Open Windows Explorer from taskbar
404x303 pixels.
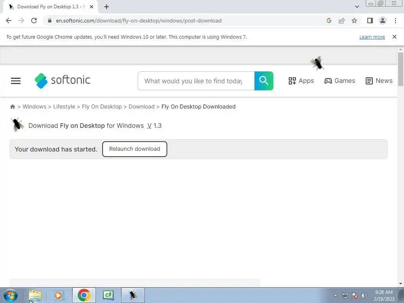[x=35, y=295]
